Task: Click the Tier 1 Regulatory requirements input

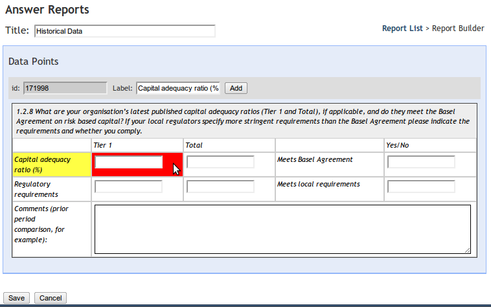Action: click(128, 187)
